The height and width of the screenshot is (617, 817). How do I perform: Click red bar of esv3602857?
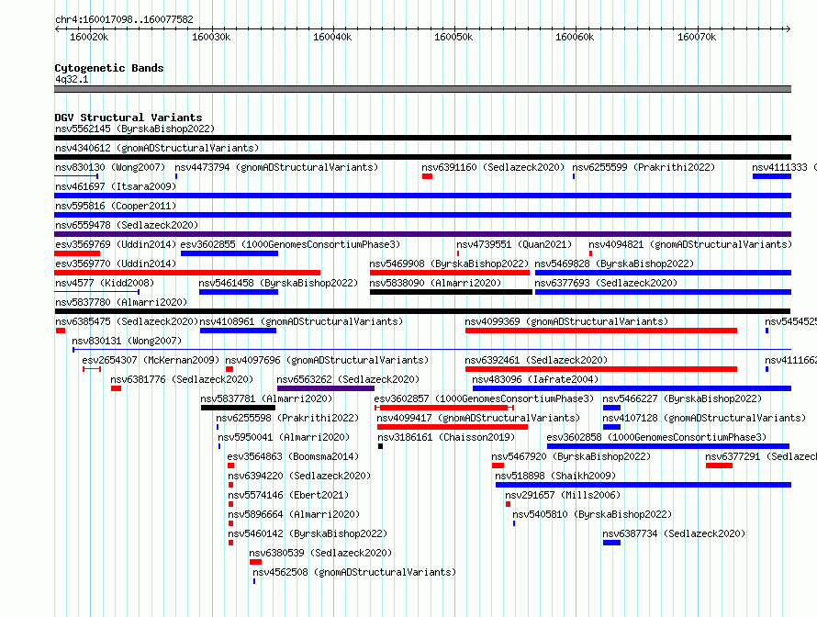point(444,408)
